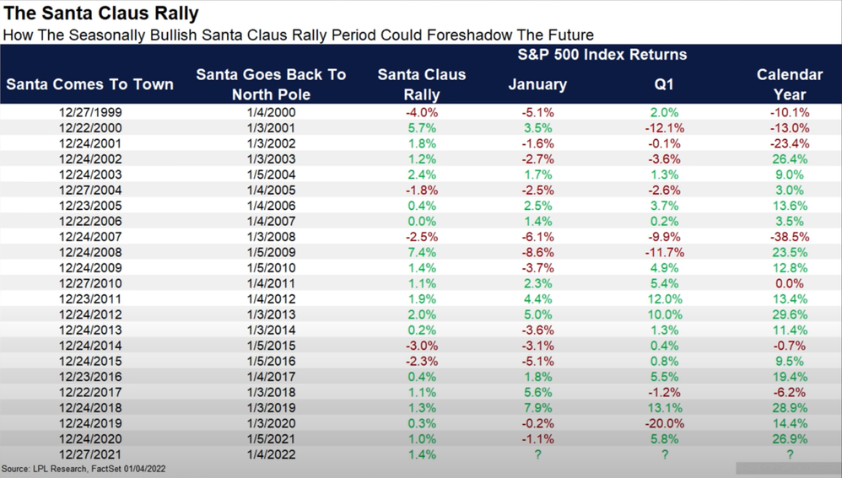Select the 13.1% Q1 return value
Screen dimensions: 842x478
click(x=664, y=408)
